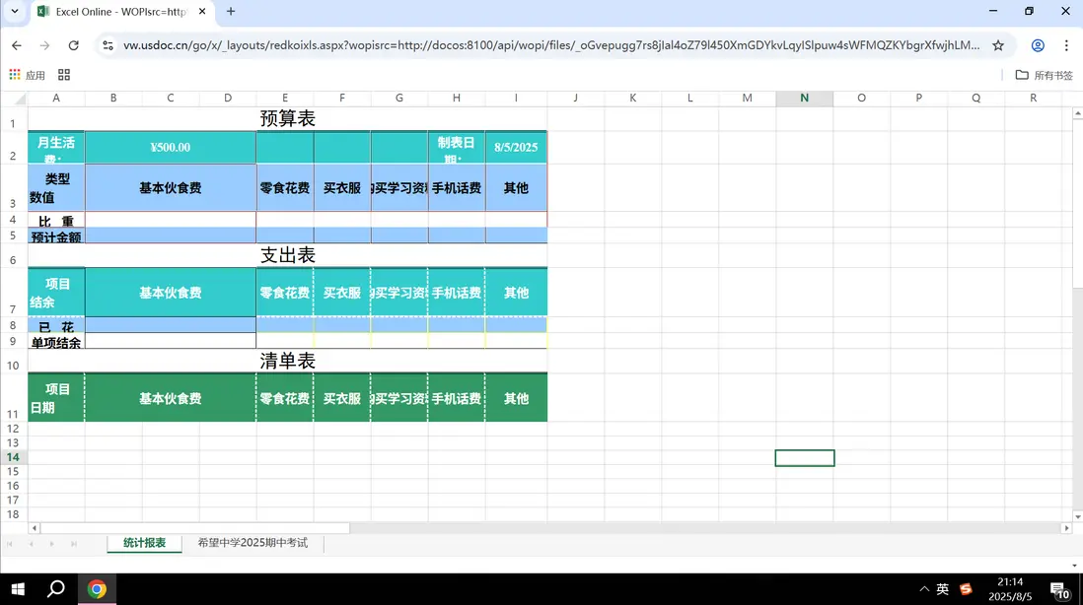Expand the hidden system tray icons chevron
This screenshot has width=1083, height=605.
pos(923,587)
